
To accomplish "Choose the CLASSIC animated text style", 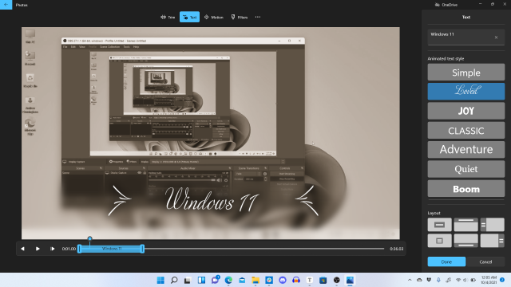I will click(466, 130).
